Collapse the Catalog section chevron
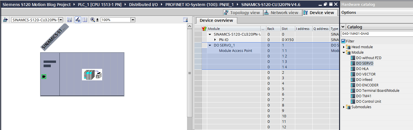The width and height of the screenshot is (413, 130). pyautogui.click(x=343, y=27)
